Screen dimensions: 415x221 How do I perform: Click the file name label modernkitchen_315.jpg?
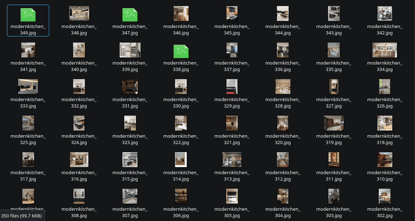click(x=130, y=176)
